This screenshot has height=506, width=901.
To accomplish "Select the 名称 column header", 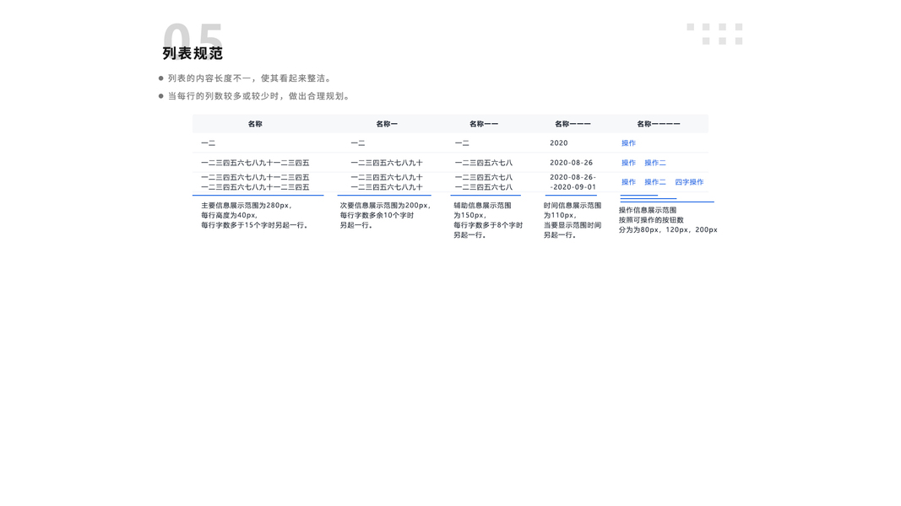I will tap(255, 124).
